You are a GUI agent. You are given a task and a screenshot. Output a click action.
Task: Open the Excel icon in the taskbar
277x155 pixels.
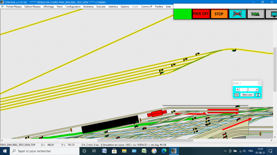144,151
